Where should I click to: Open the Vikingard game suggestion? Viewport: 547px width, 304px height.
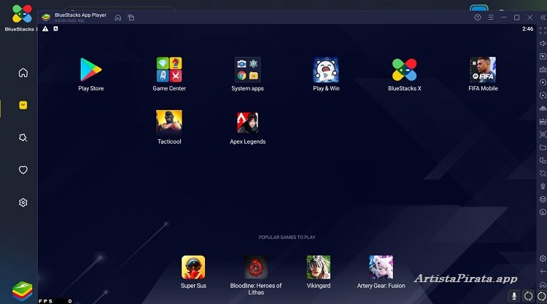pos(319,267)
